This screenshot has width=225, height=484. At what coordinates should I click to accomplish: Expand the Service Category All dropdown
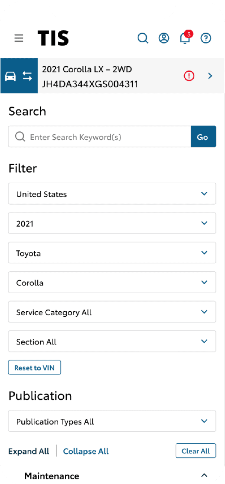tap(112, 312)
